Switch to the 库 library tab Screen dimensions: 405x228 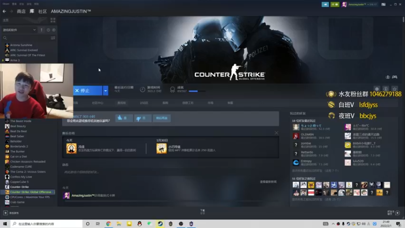[32, 11]
